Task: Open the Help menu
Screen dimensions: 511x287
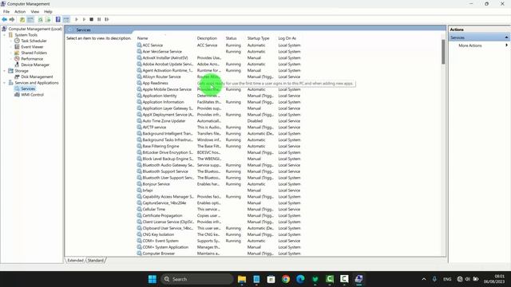Action: pos(48,11)
